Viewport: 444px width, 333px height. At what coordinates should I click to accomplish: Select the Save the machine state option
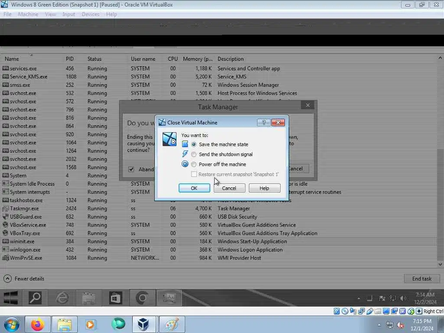[194, 144]
